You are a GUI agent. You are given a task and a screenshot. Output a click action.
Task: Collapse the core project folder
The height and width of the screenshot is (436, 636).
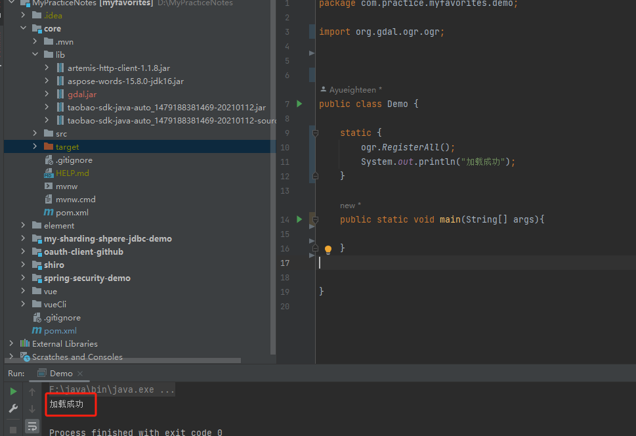(23, 28)
